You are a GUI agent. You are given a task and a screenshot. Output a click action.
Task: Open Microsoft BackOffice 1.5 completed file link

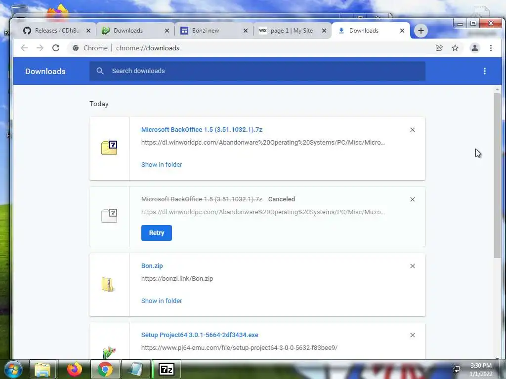(x=202, y=130)
